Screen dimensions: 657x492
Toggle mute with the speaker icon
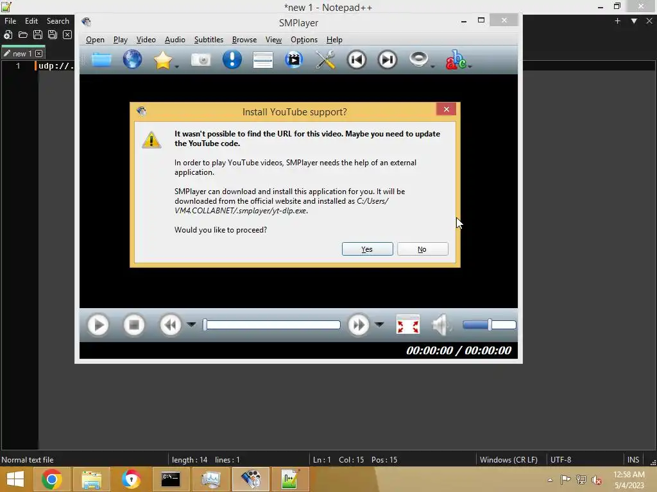pyautogui.click(x=441, y=325)
